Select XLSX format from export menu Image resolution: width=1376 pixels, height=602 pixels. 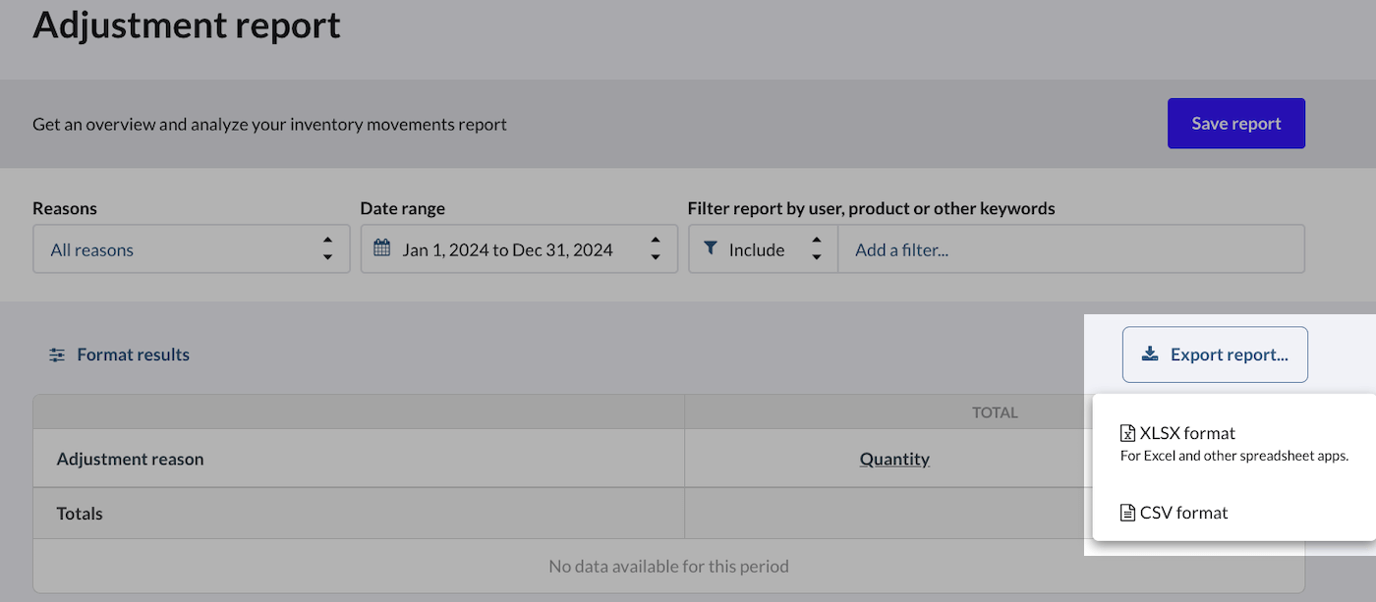click(x=1187, y=433)
